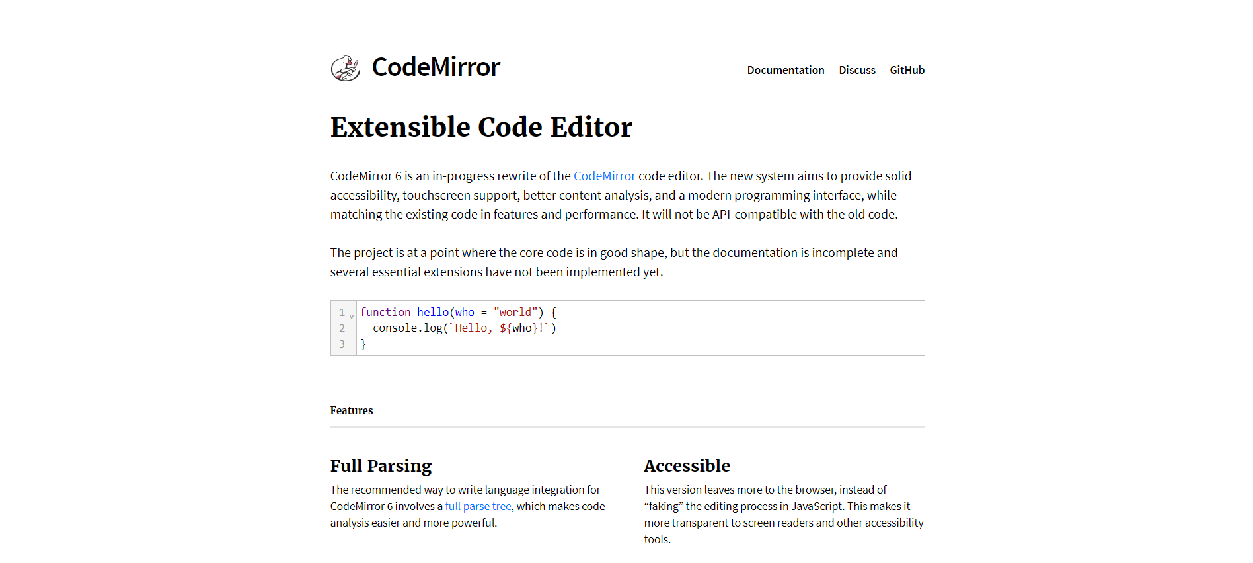Screen dimensions: 1253x563
Task: Click line number 1 in the gutter
Action: [342, 313]
